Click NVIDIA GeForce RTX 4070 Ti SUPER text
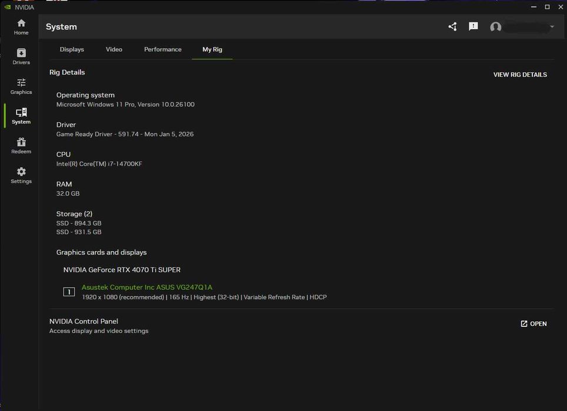567x411 pixels. (122, 270)
